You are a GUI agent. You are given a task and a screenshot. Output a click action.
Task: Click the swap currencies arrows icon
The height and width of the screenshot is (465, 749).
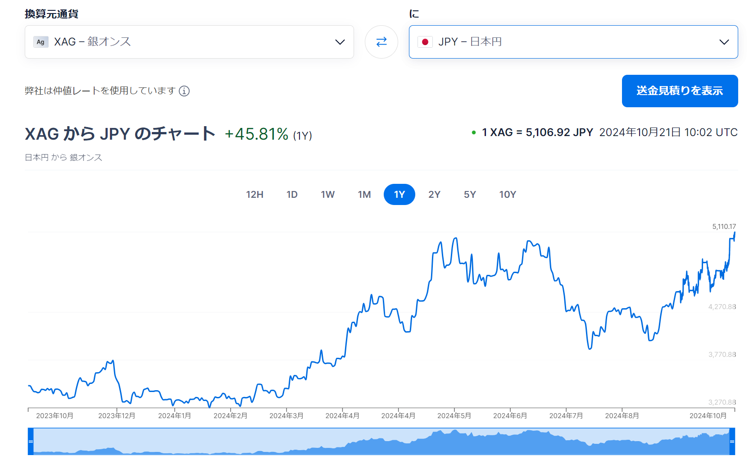click(x=381, y=42)
